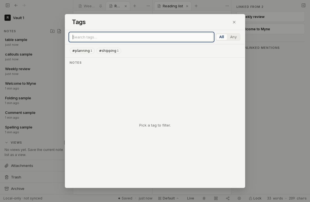
Task: Open the grid view icon in status bar
Action: (216, 198)
